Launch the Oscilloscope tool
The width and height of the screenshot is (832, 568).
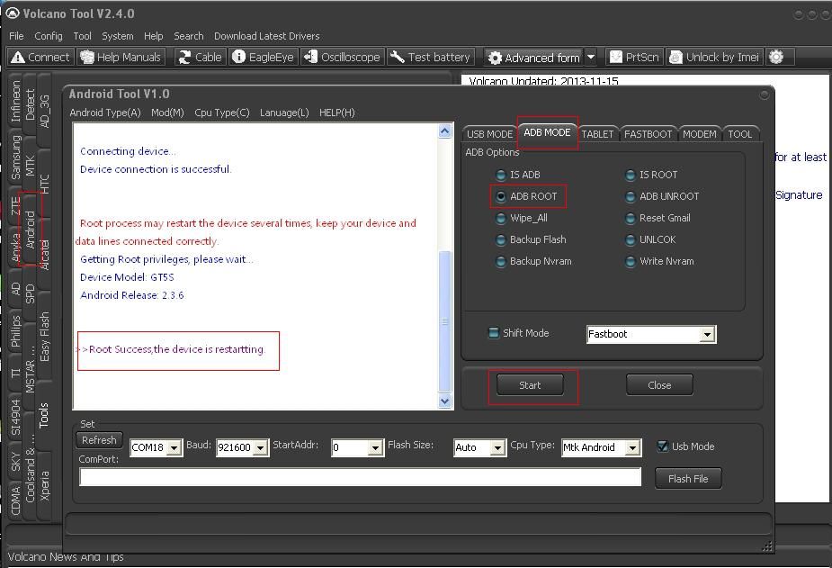click(x=343, y=57)
